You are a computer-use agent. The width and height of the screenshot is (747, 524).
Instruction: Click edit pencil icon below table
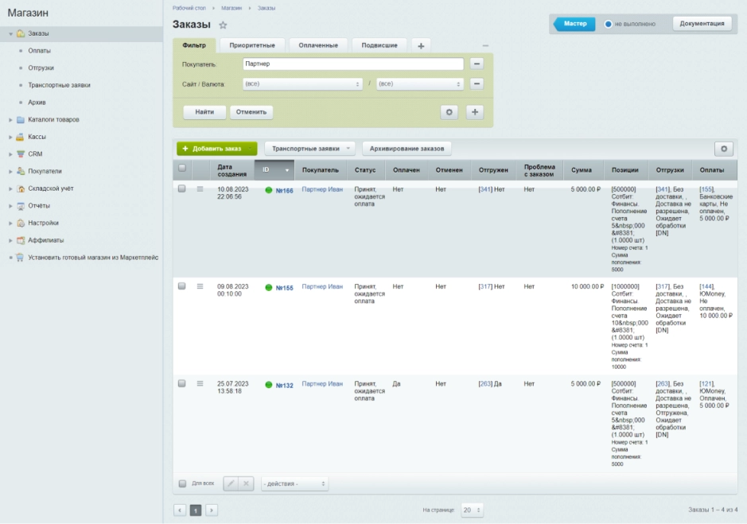click(x=231, y=483)
